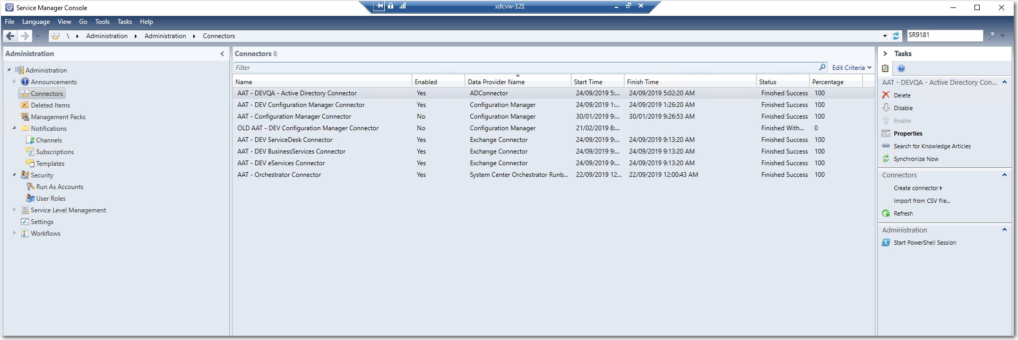The height and width of the screenshot is (340, 1018).
Task: Open the File menu
Action: [x=10, y=22]
